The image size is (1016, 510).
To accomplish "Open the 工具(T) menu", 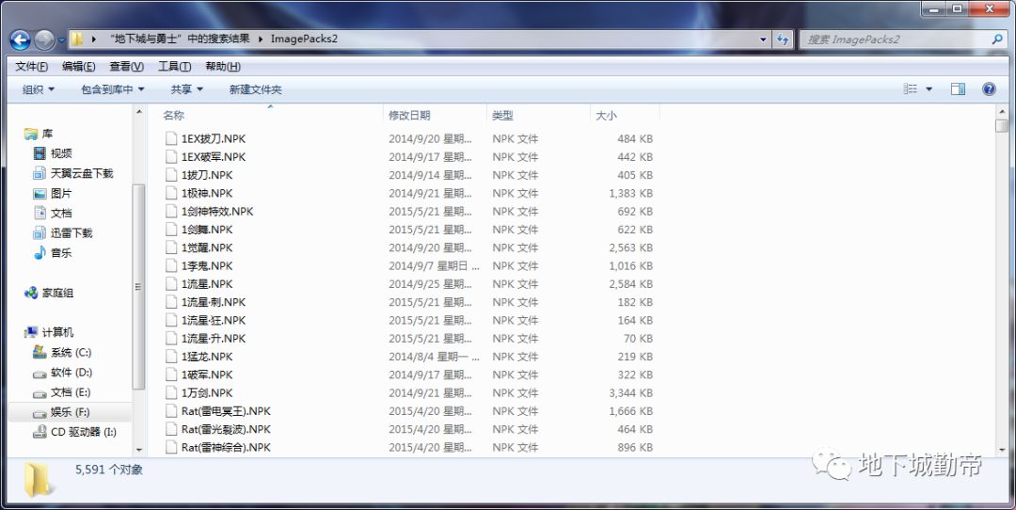I will [174, 66].
